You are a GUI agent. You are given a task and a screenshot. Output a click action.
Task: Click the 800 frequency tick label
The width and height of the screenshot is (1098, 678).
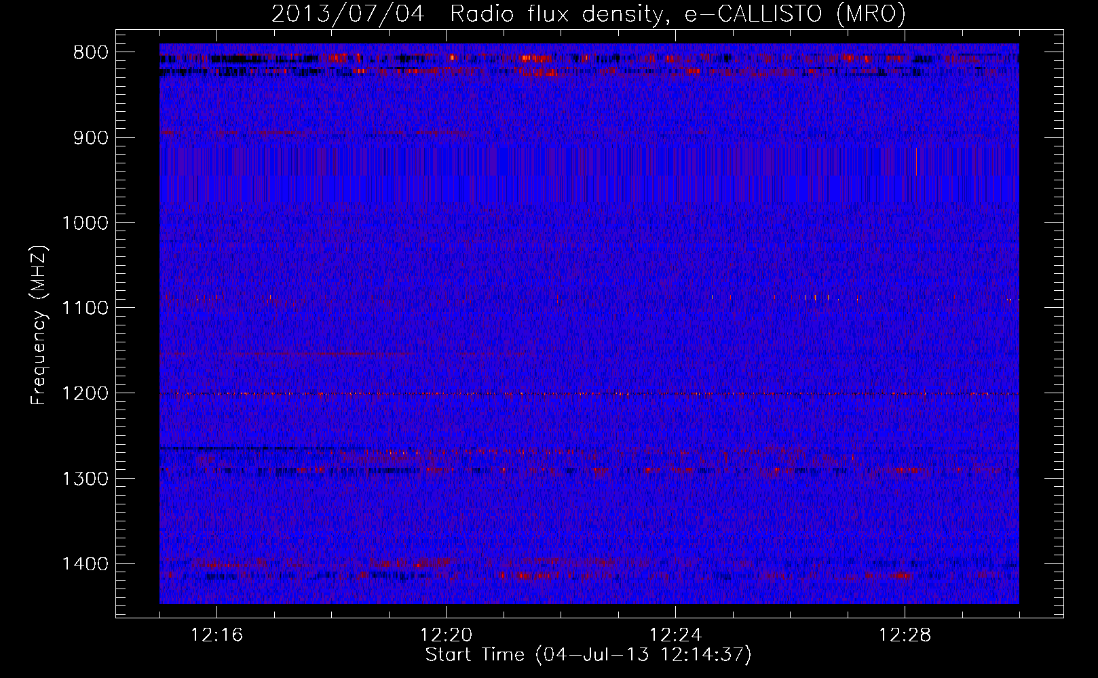coord(91,53)
